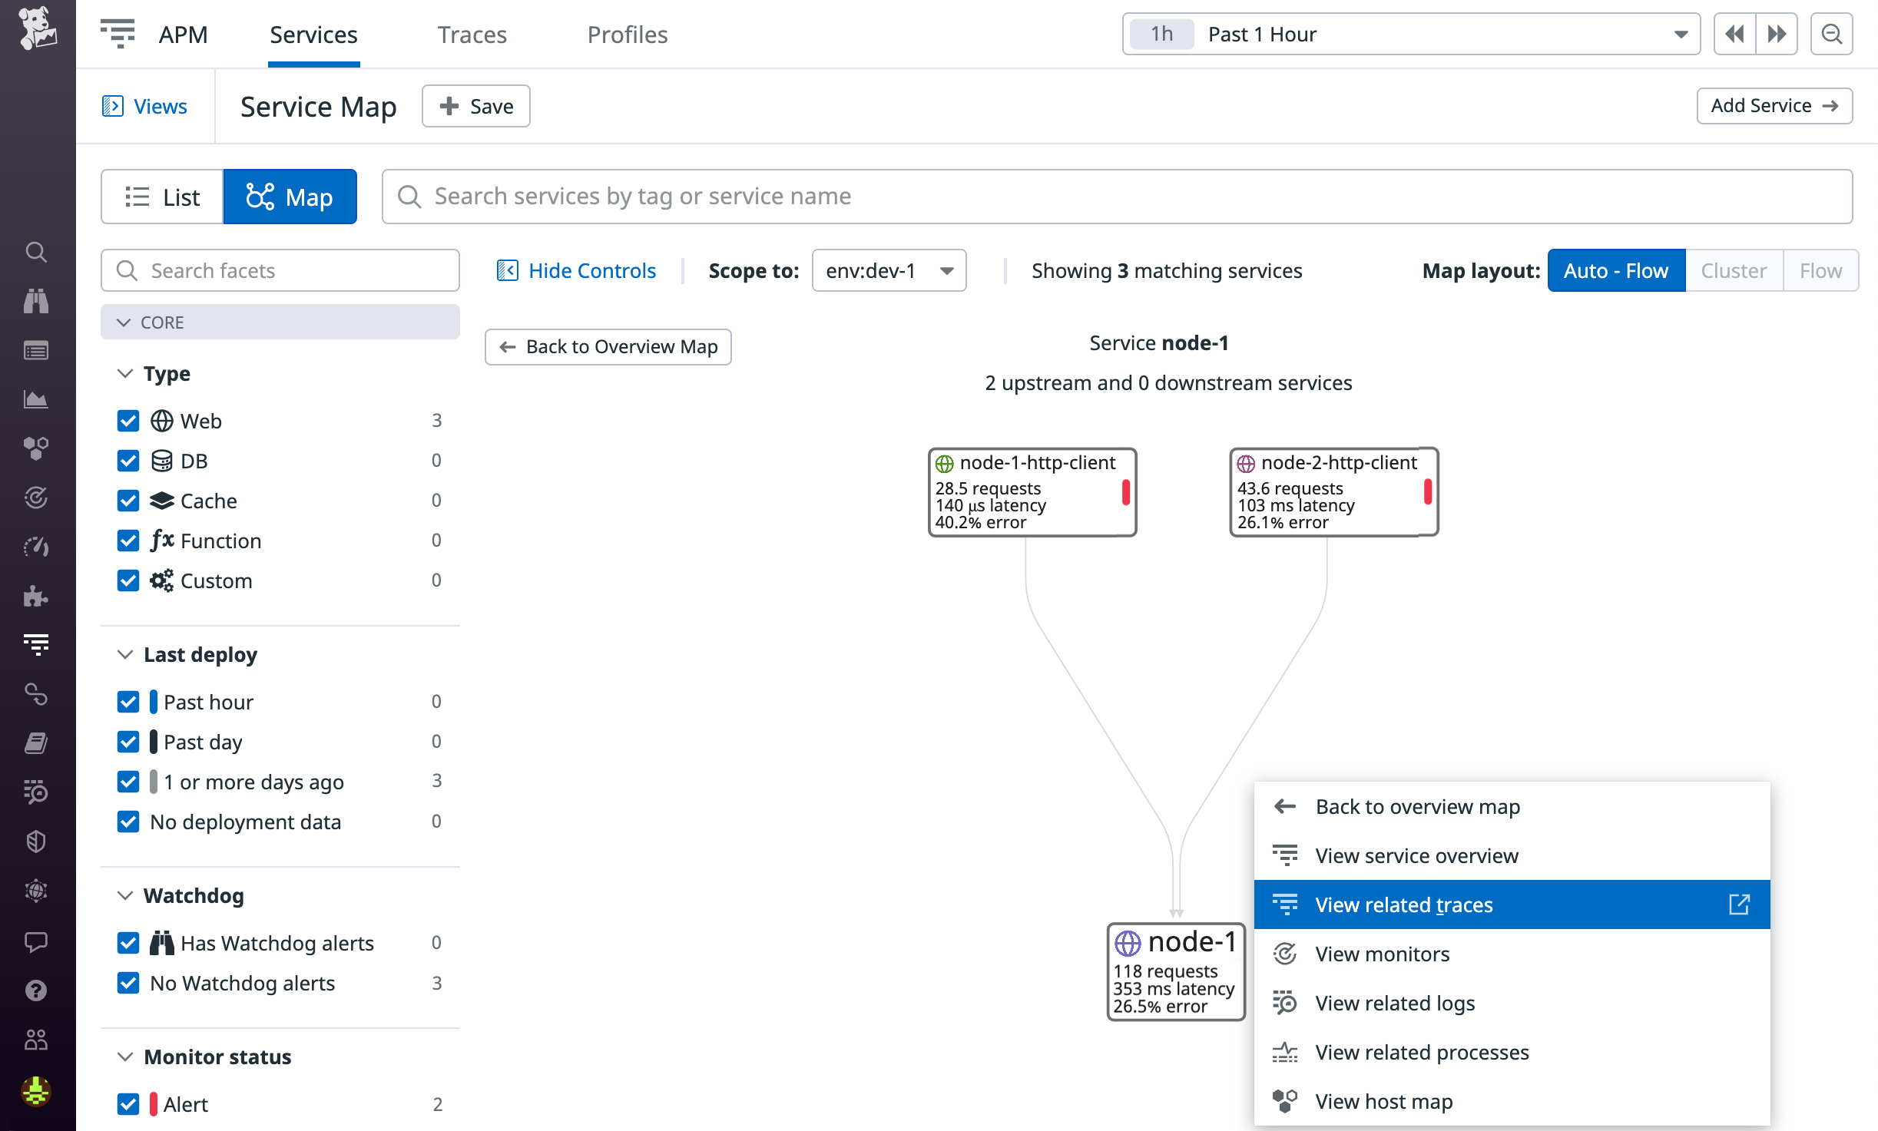The image size is (1878, 1131).
Task: Open Watchdog from the left sidebar
Action: tap(36, 301)
